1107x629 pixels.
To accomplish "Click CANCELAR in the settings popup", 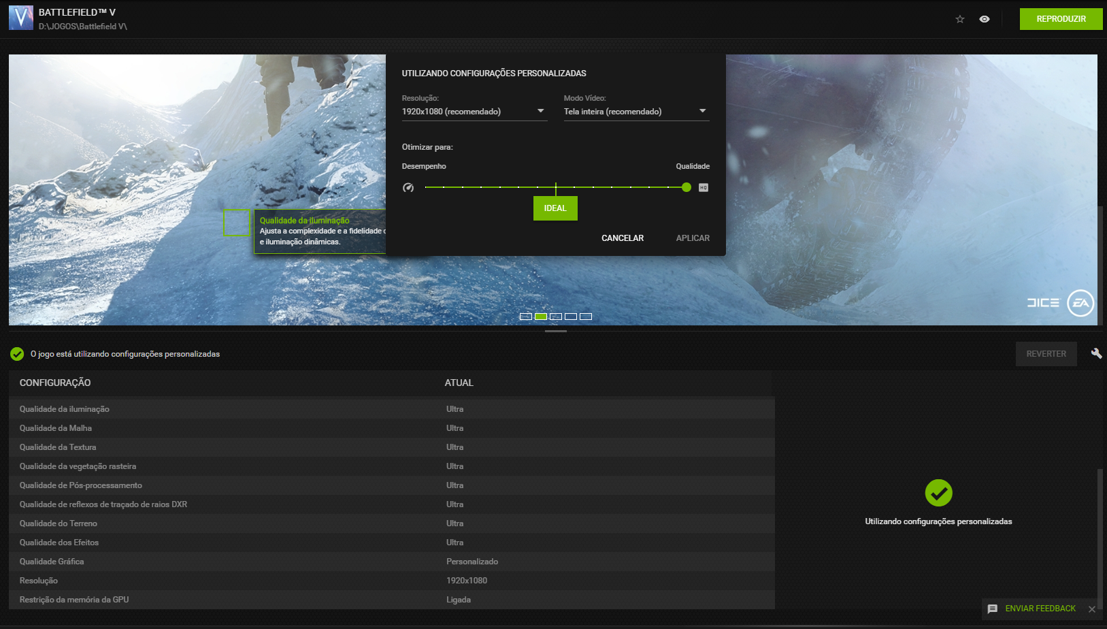I will 623,238.
